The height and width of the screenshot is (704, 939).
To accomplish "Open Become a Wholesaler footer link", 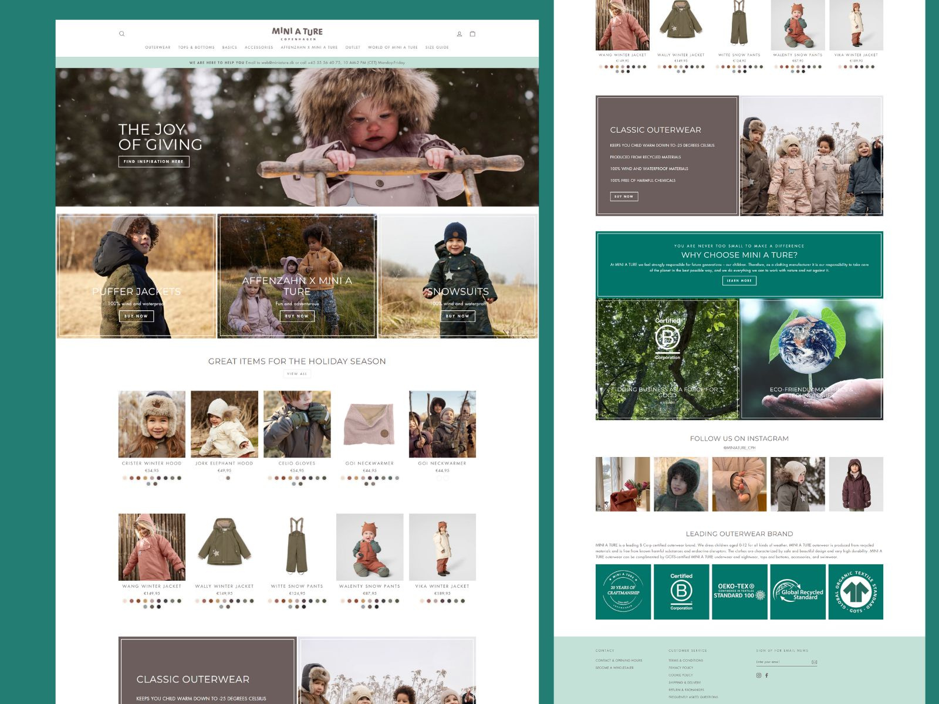I will 614,668.
